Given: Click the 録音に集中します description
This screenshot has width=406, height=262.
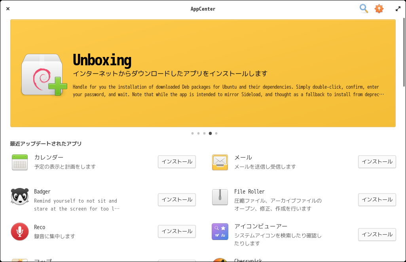Looking at the screenshot, I should click(55, 236).
